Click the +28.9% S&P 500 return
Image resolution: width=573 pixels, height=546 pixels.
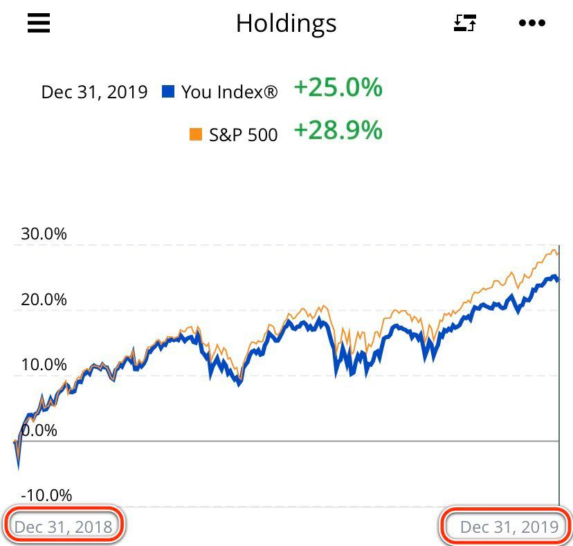tap(338, 130)
